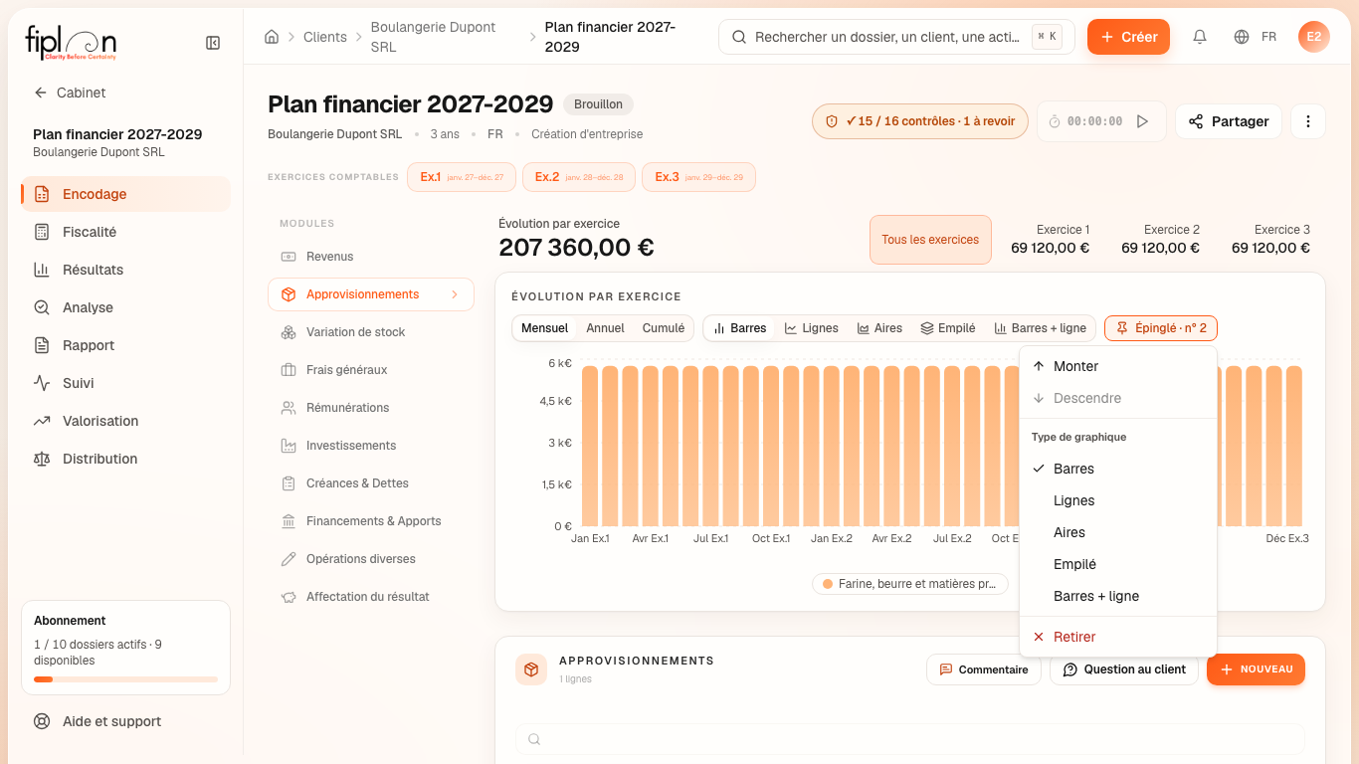Viewport: 1359px width, 764px height.
Task: Open Distribution in the sidebar
Action: point(125,459)
